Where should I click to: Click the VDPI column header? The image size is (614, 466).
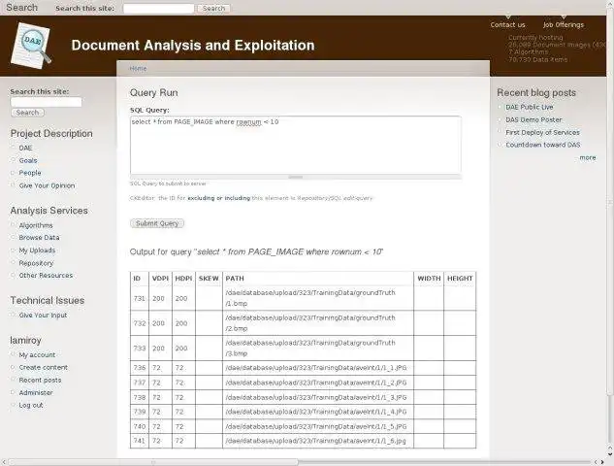click(160, 279)
